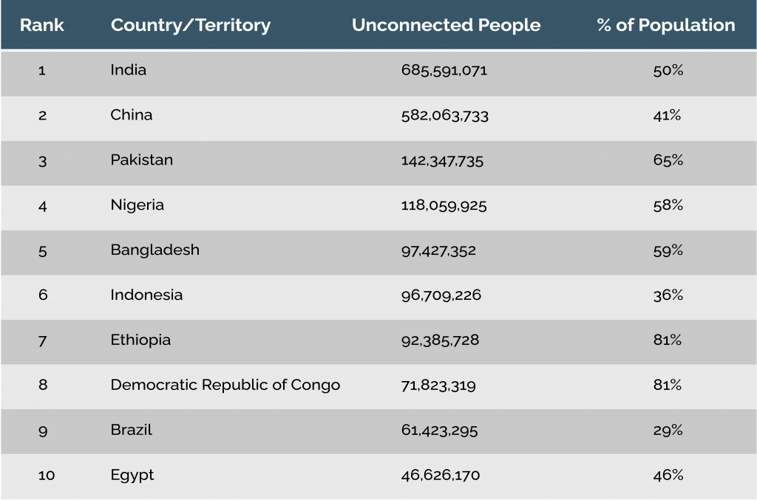Select the Brazil country cell
This screenshot has width=757, height=500.
(132, 431)
